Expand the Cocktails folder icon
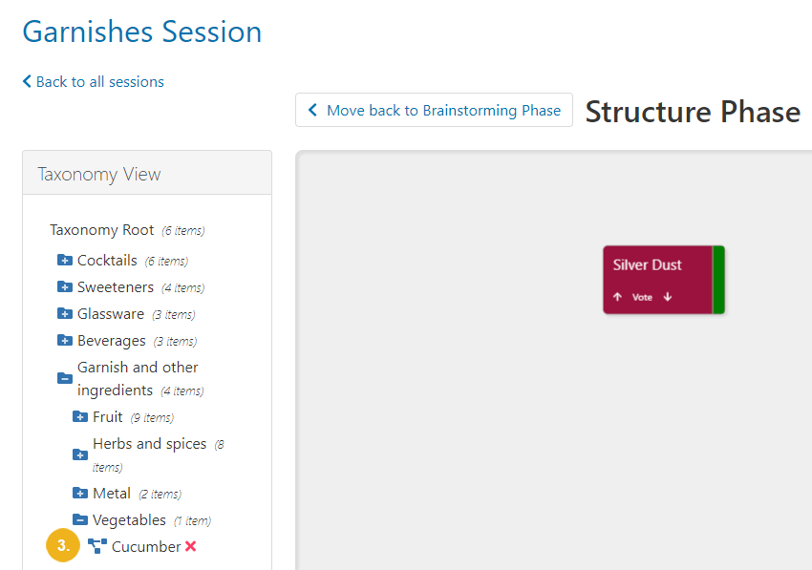Viewport: 812px width, 570px height. click(x=65, y=260)
